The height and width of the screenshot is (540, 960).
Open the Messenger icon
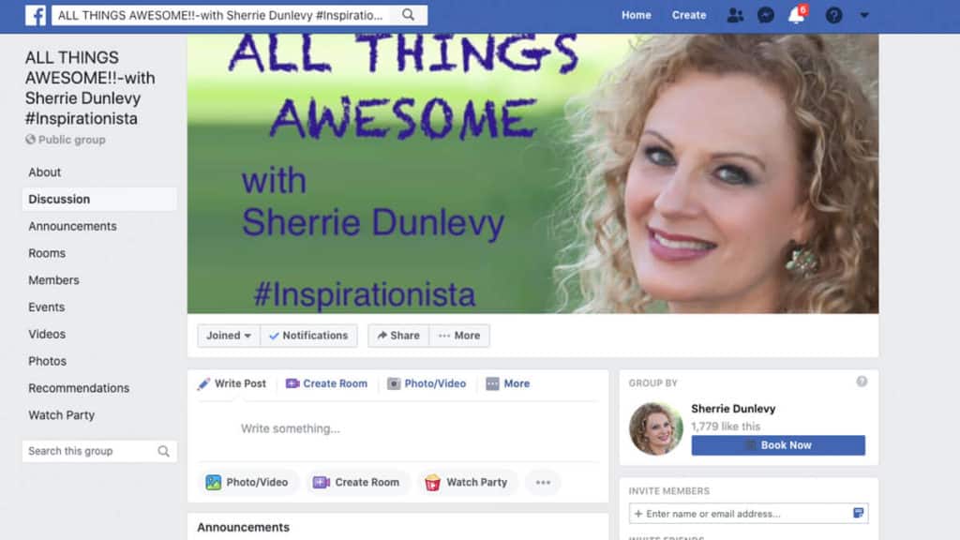(x=766, y=15)
